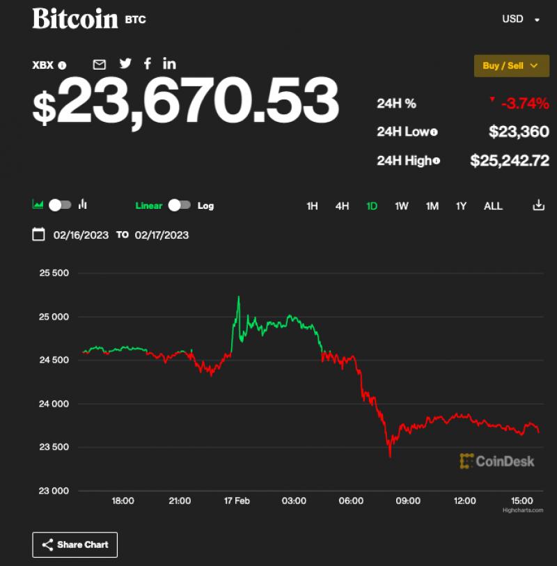Click the end date 02/17/2023 field
Screen dimensions: 557x566
pyautogui.click(x=162, y=235)
